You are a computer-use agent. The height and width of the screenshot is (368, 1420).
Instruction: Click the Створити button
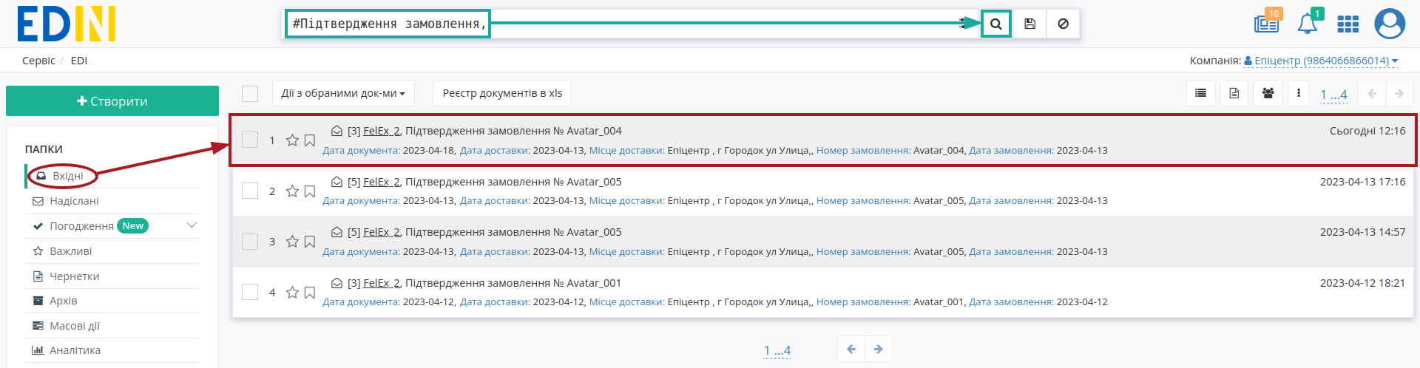pos(112,101)
